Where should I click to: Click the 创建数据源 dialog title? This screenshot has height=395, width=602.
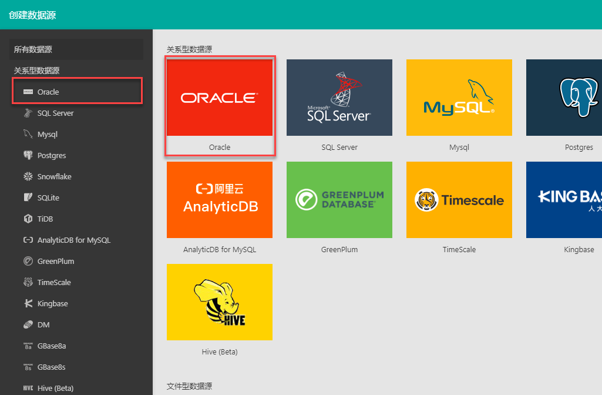point(32,15)
